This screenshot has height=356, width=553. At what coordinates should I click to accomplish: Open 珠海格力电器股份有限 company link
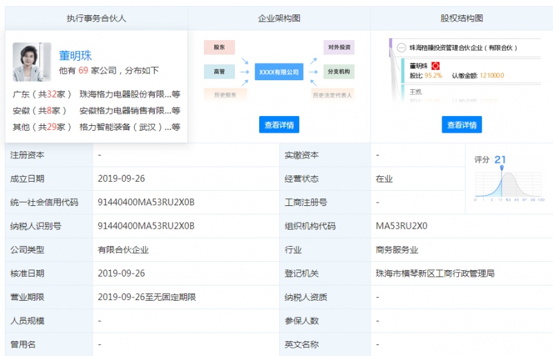click(x=124, y=94)
